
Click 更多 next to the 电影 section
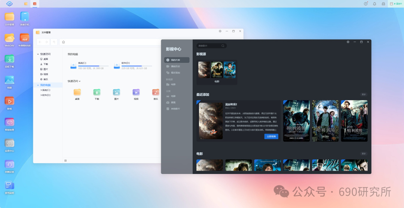pos(364,154)
